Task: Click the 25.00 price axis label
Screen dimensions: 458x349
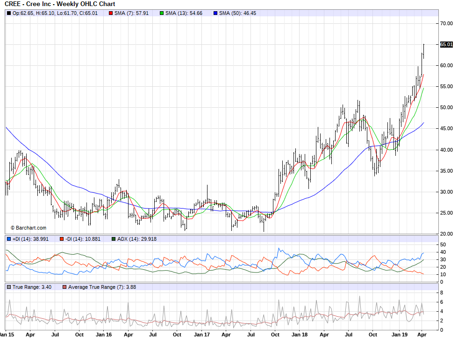Action: coord(446,213)
